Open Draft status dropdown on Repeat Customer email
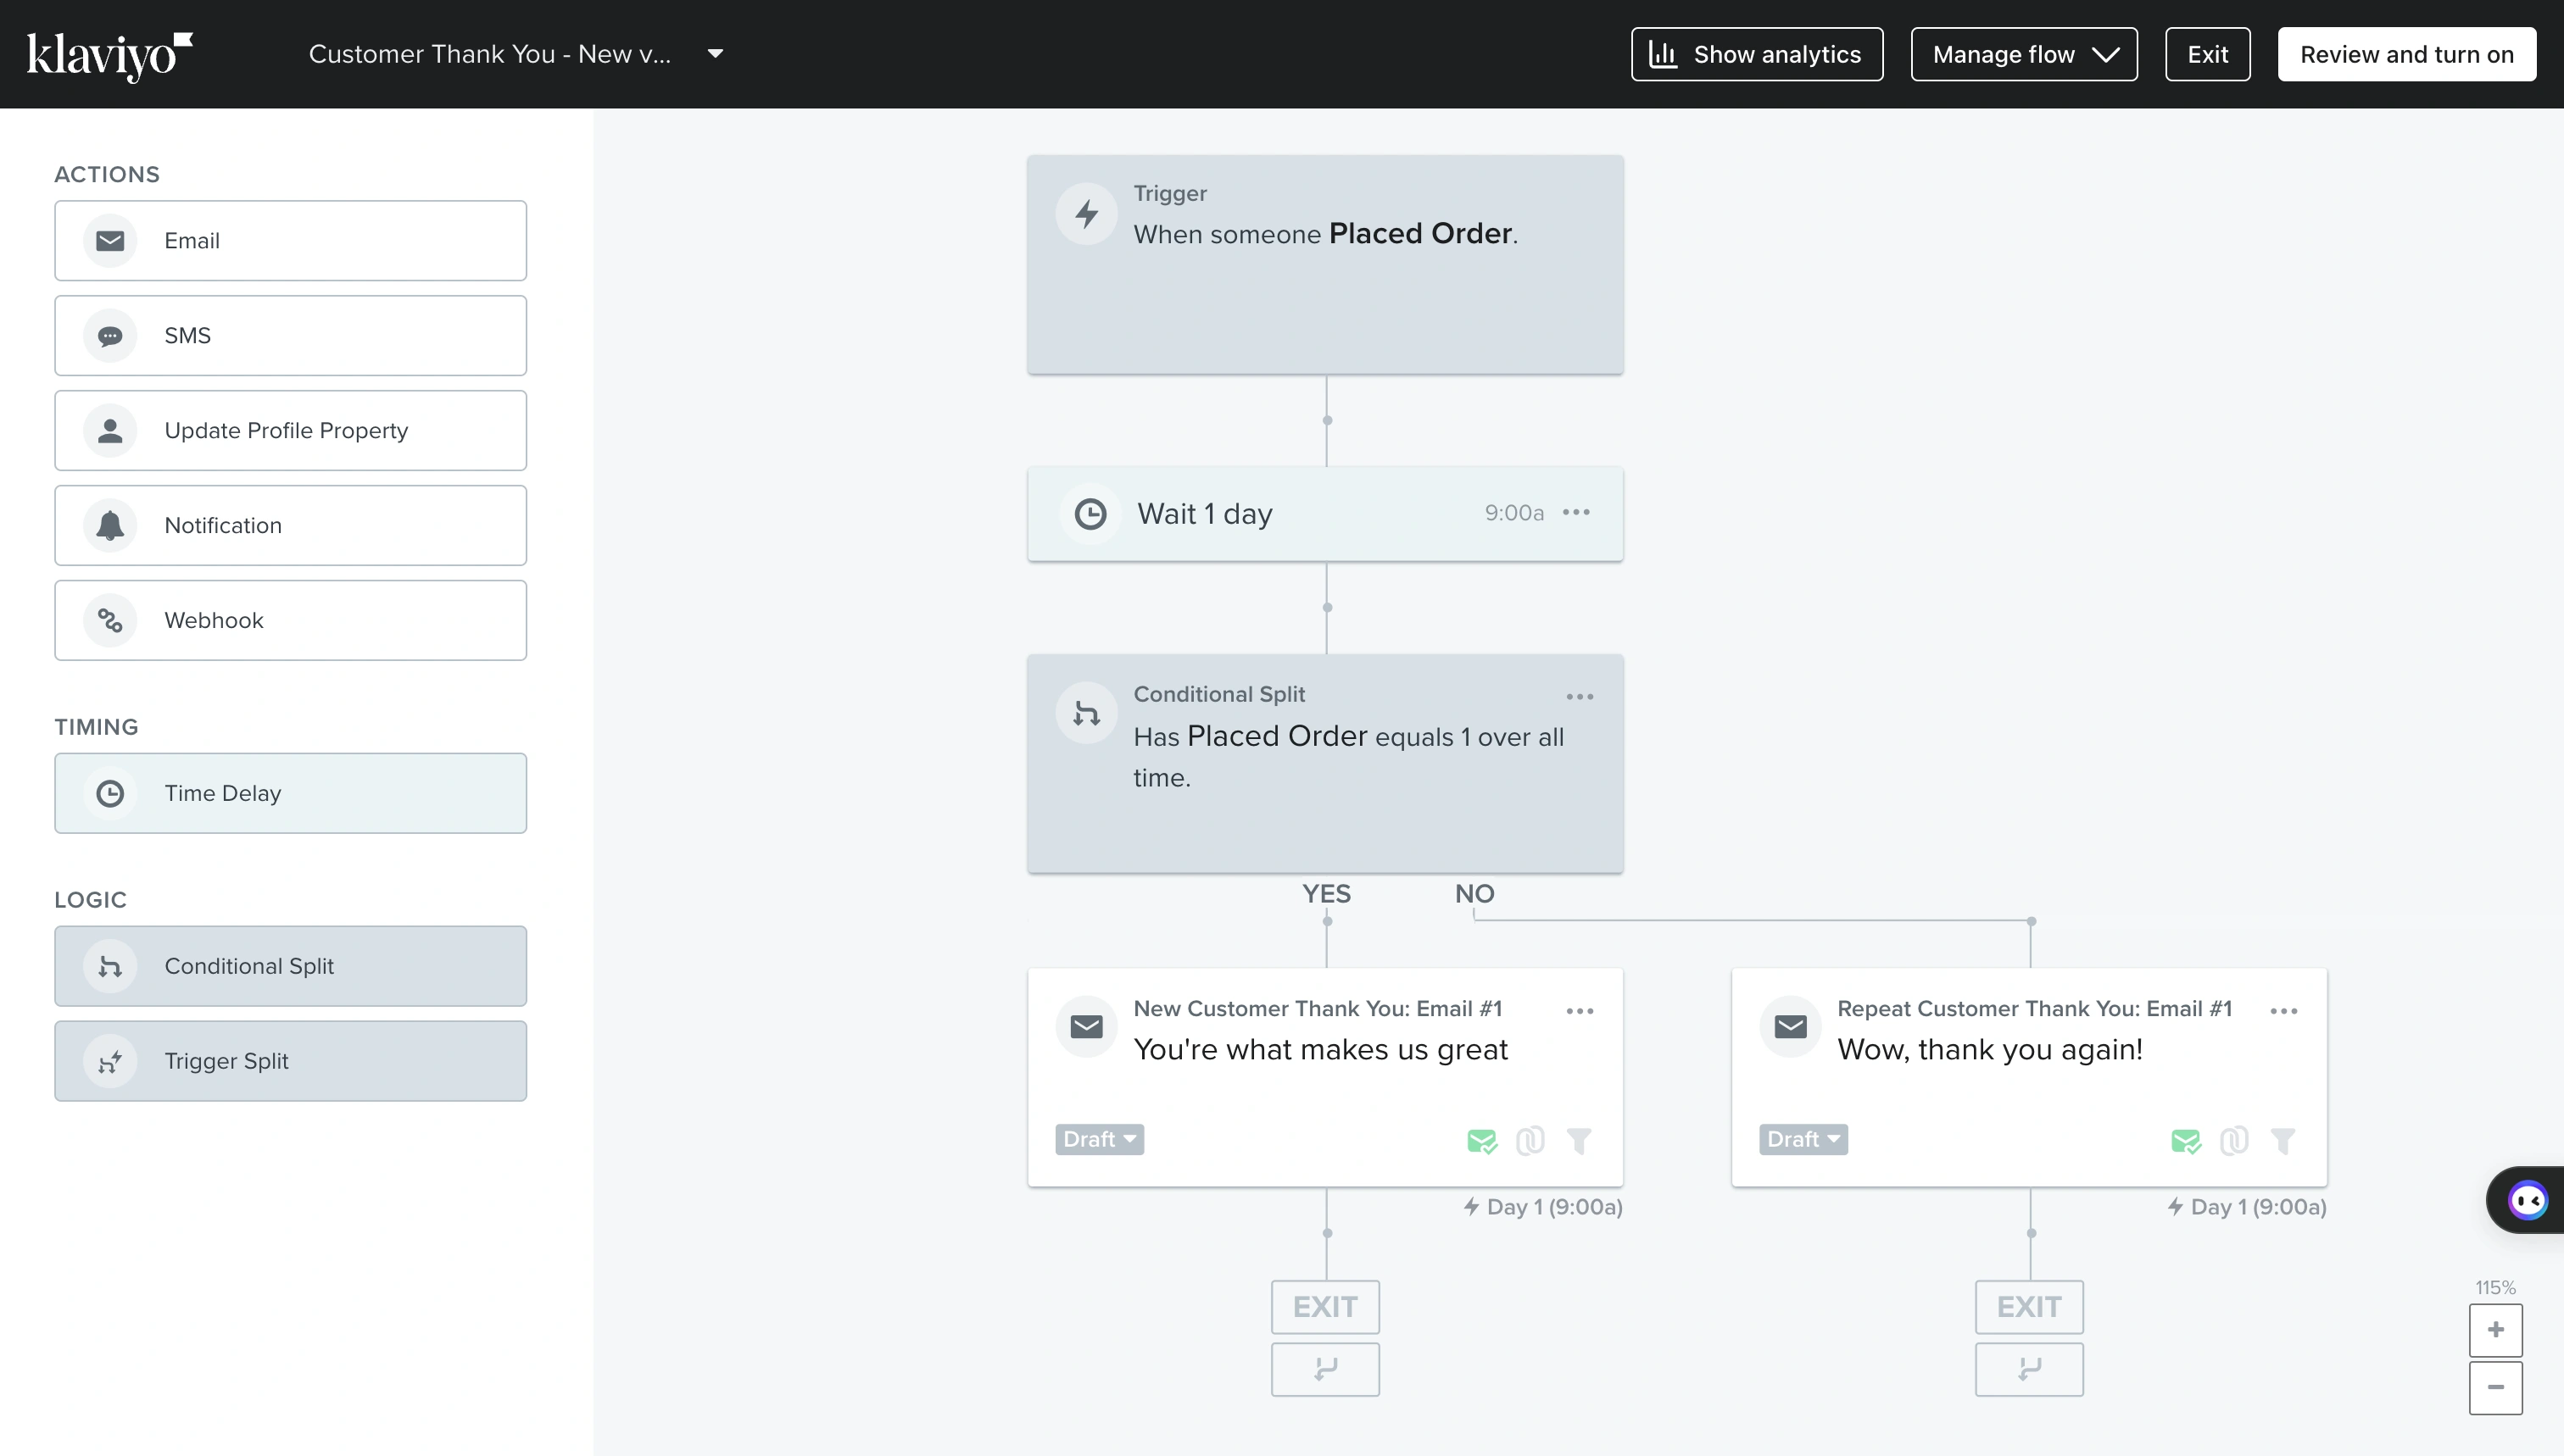 pos(1803,1140)
